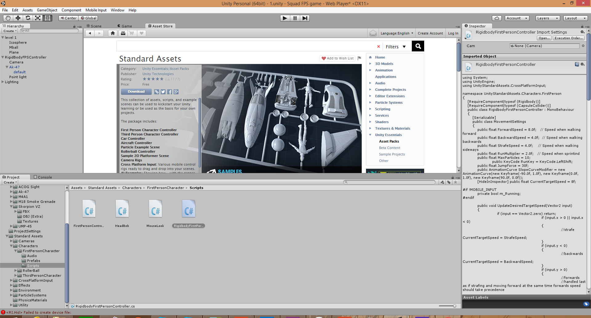Click the Project search field
The width and height of the screenshot is (591, 318).
[389, 182]
